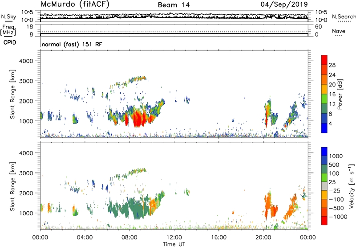
Task: Click the "-1000" label on Velocity color bar
Action: (x=338, y=217)
